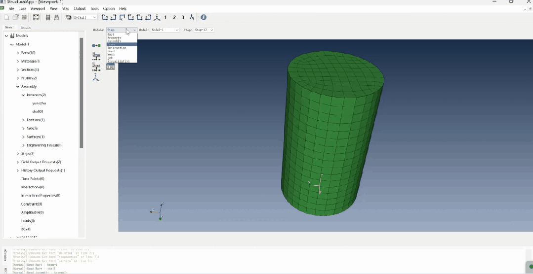
Task: Open the Viewport menu
Action: tap(38, 8)
